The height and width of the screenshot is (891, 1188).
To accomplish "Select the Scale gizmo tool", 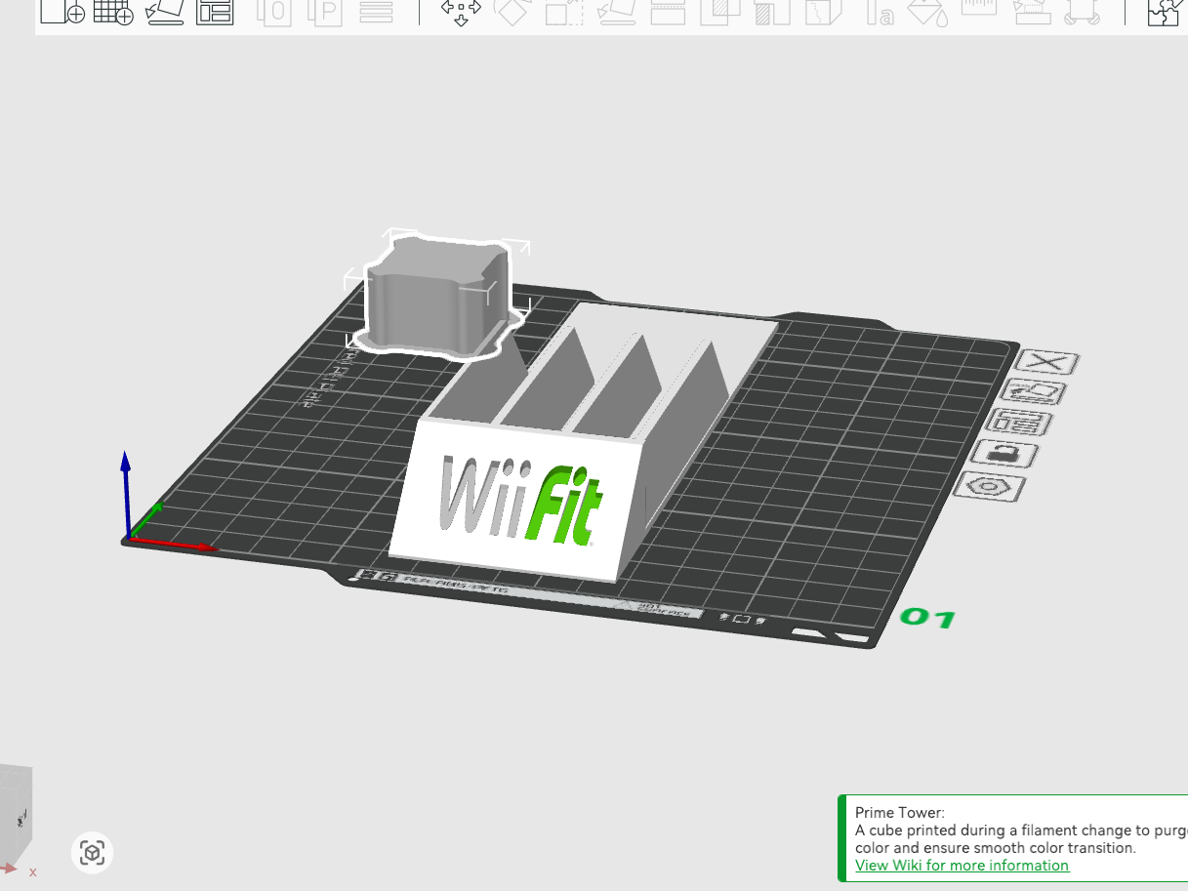I will [564, 12].
